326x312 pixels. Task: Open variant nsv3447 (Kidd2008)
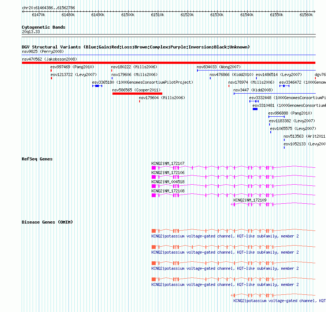coord(253,90)
